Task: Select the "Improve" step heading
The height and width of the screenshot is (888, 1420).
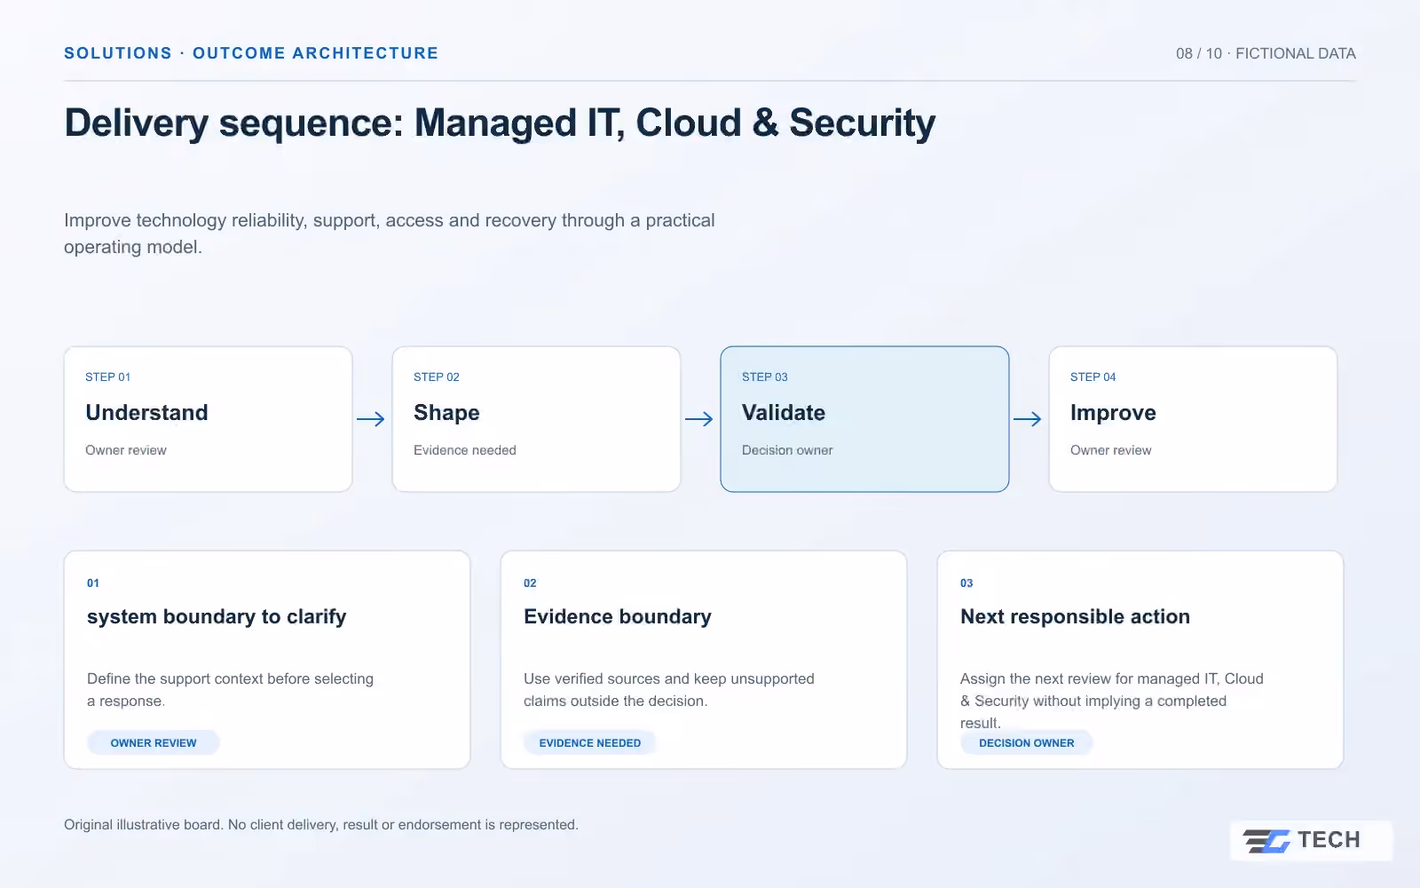Action: [x=1113, y=413]
